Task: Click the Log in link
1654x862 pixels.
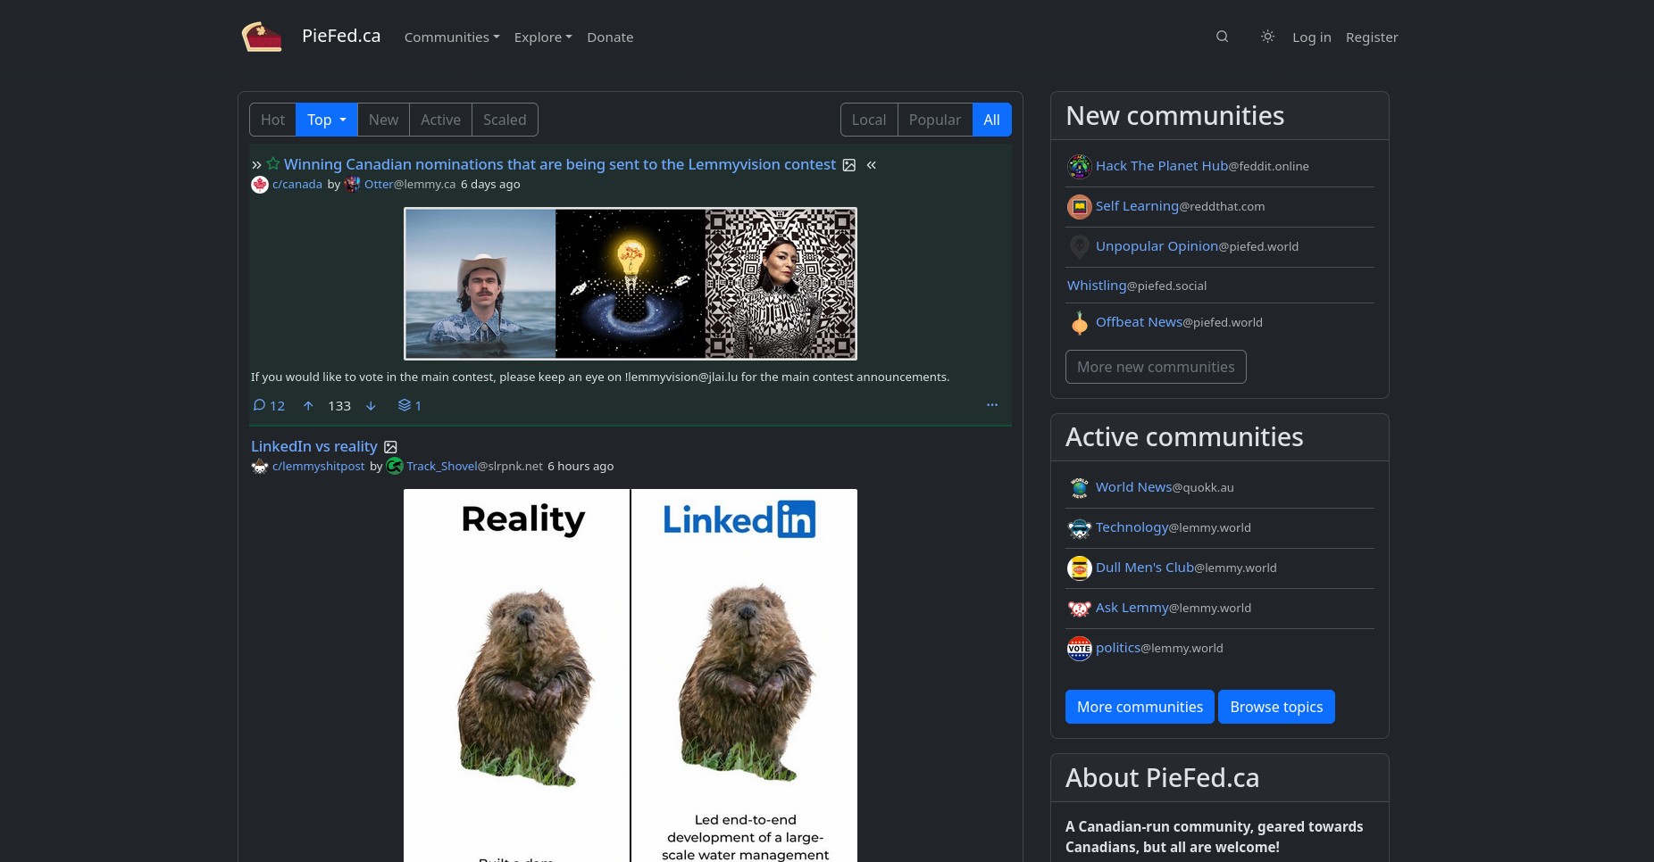Action: coord(1312,37)
